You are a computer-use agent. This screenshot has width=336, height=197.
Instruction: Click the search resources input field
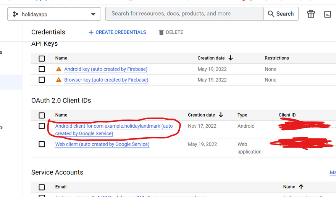tap(184, 14)
